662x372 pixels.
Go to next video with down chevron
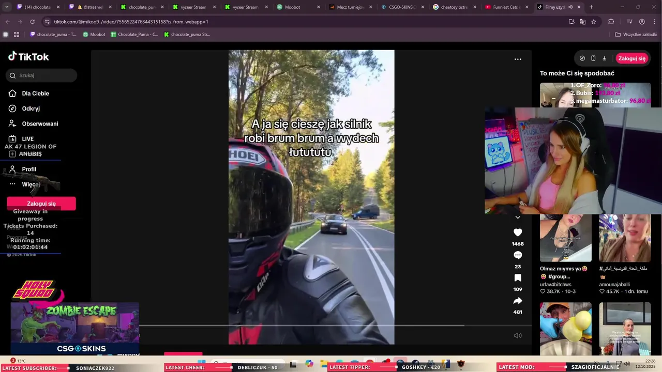(518, 218)
